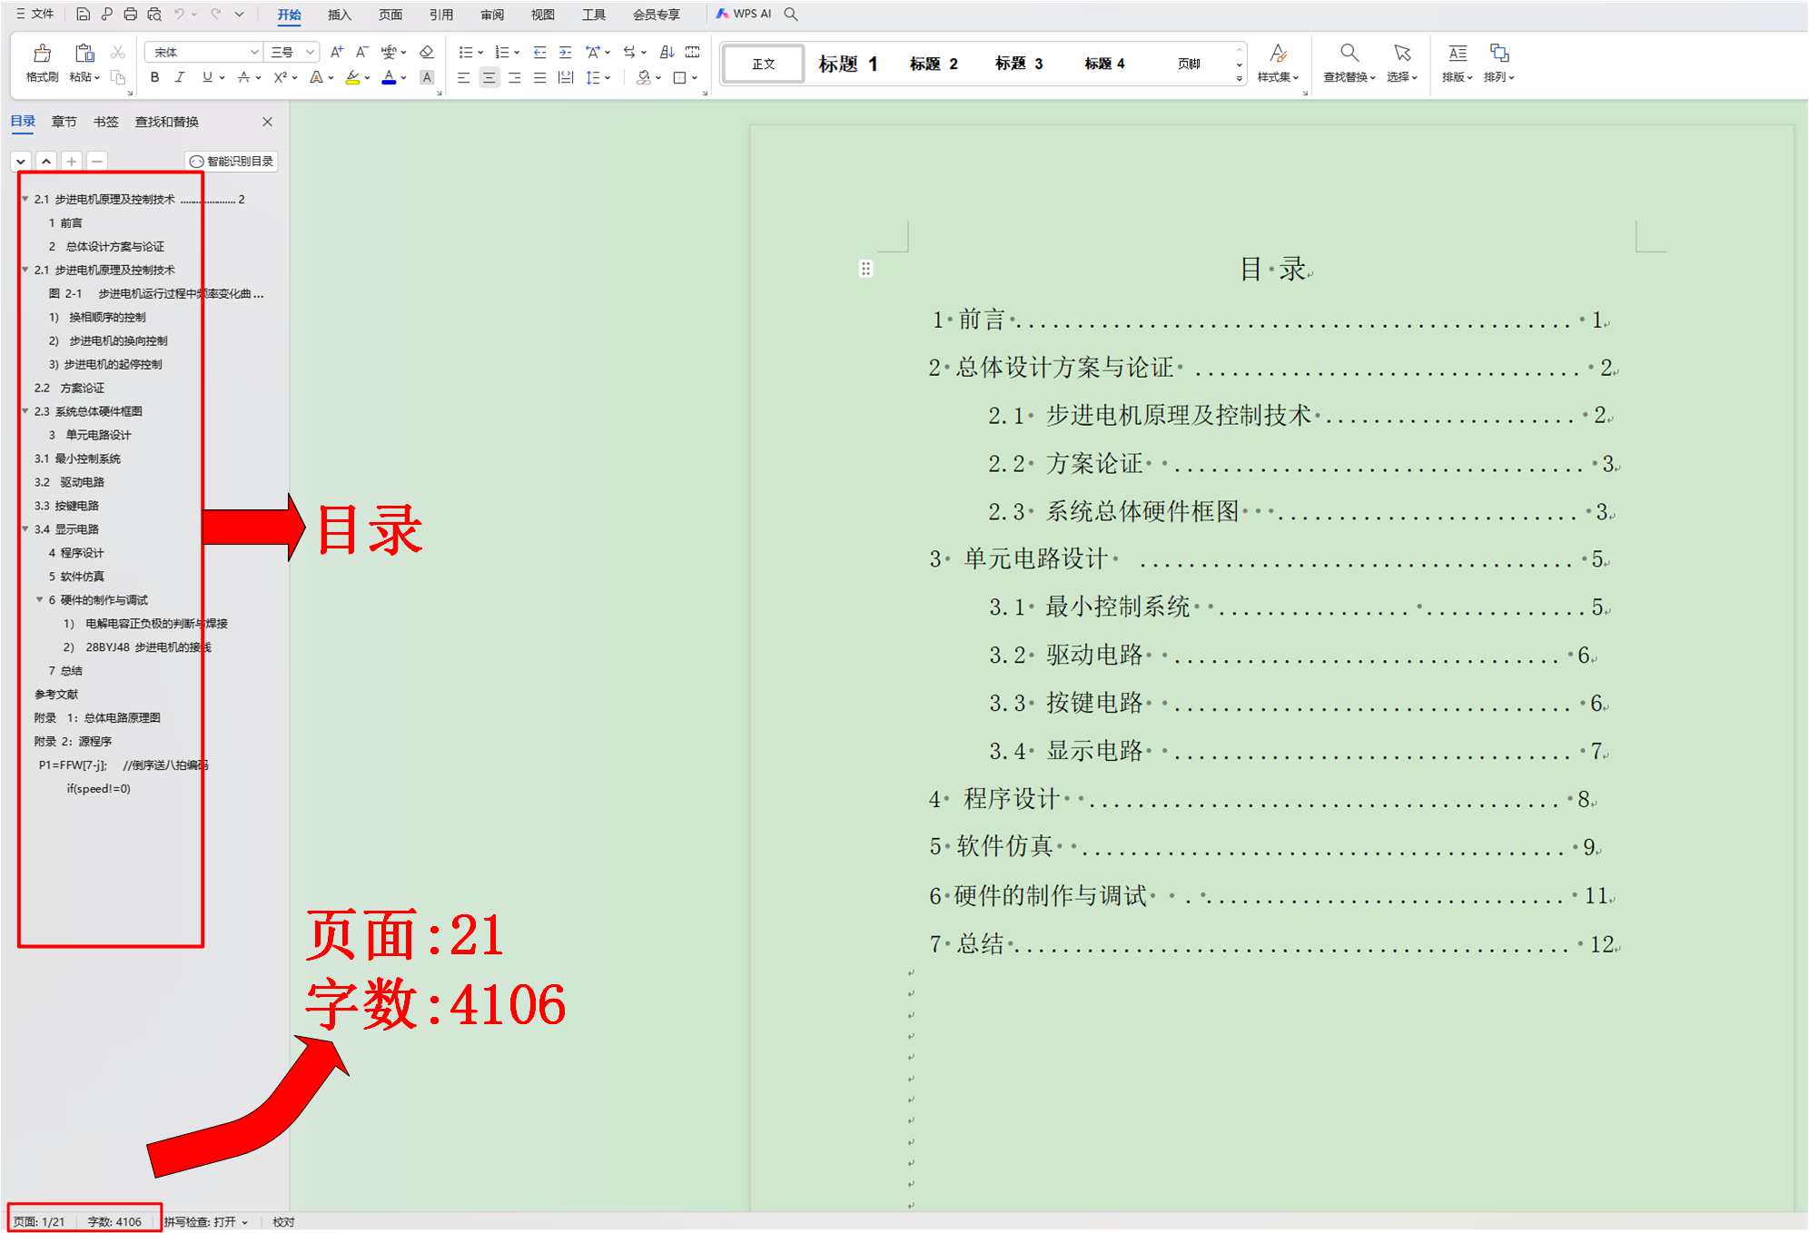This screenshot has height=1233, width=1809.
Task: Apply Distributed alignment icon
Action: point(565,77)
